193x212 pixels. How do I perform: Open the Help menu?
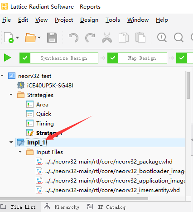click(162, 20)
